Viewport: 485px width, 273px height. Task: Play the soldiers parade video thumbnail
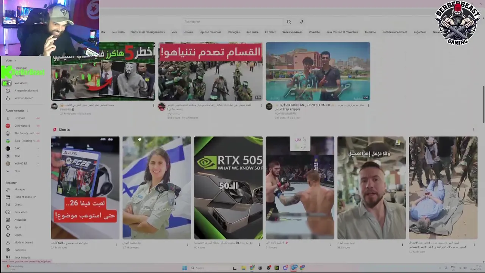point(210,71)
